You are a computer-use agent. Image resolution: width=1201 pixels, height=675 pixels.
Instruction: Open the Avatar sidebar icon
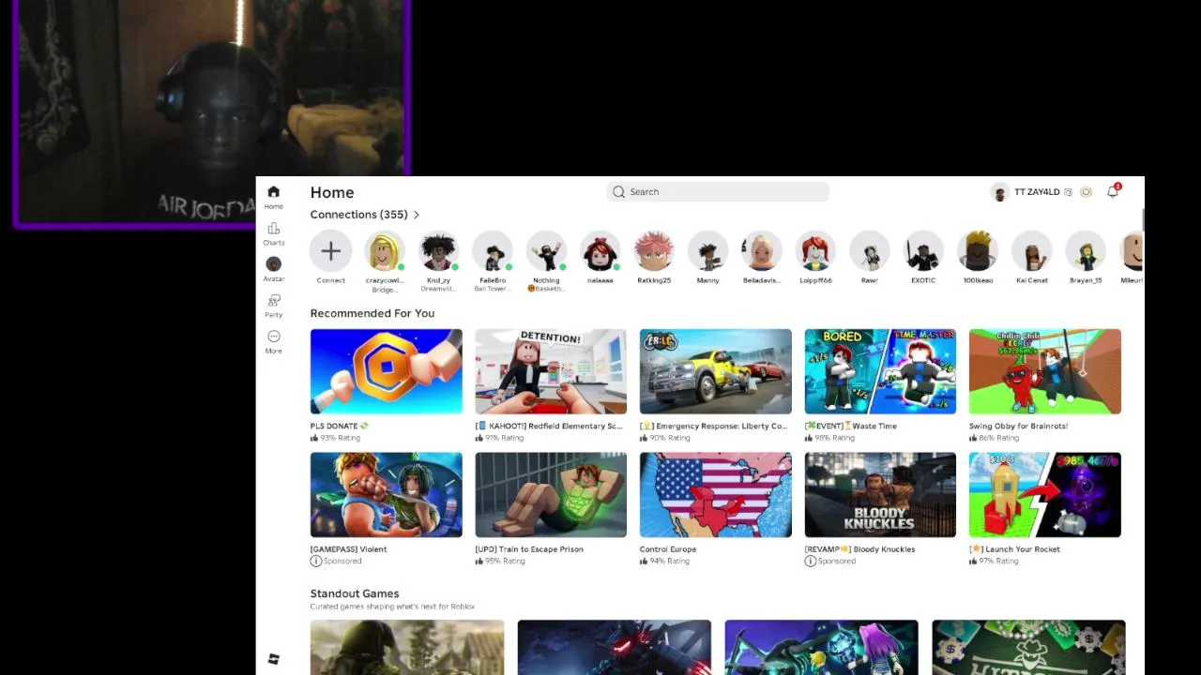point(273,264)
